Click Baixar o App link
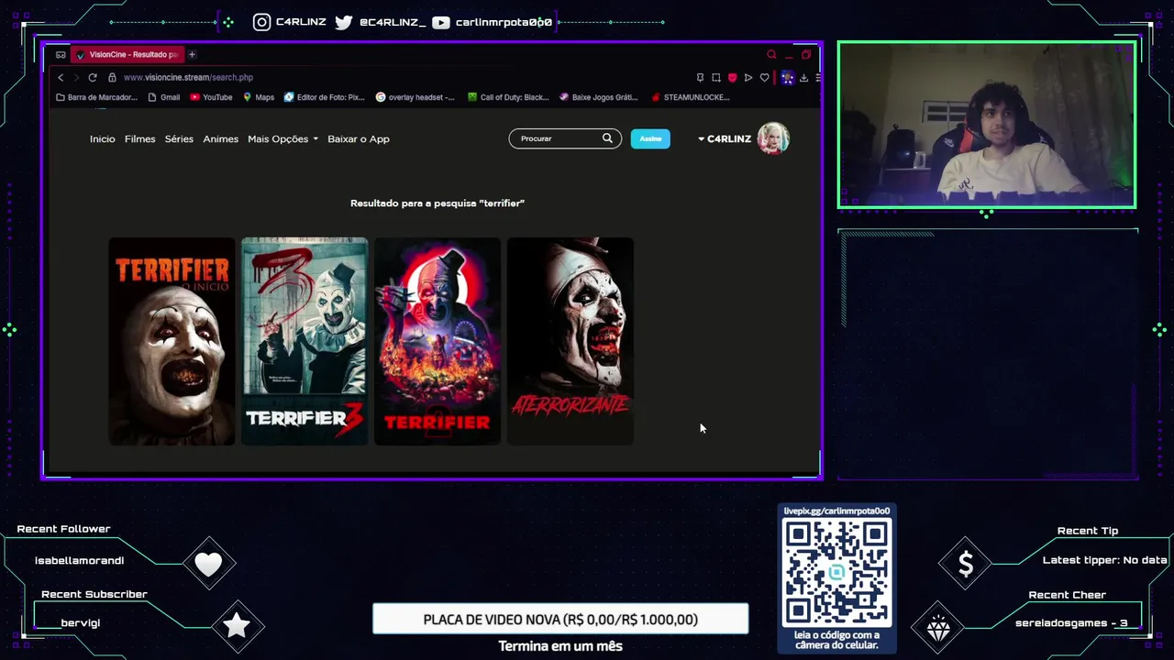This screenshot has width=1174, height=660. click(x=359, y=139)
